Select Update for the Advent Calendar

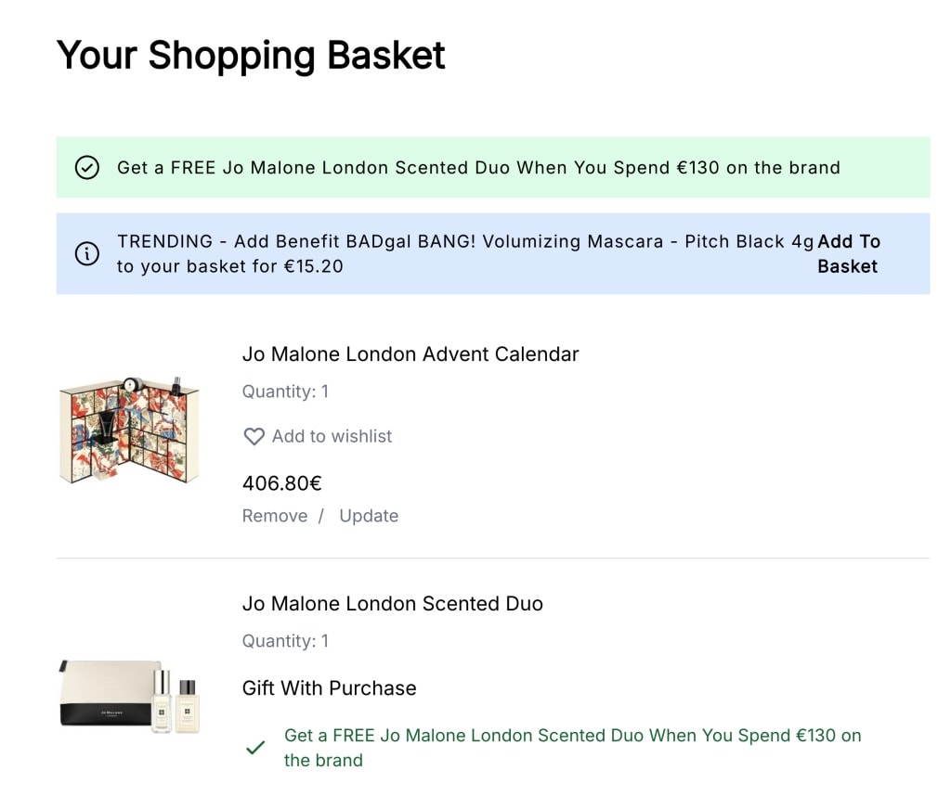369,516
